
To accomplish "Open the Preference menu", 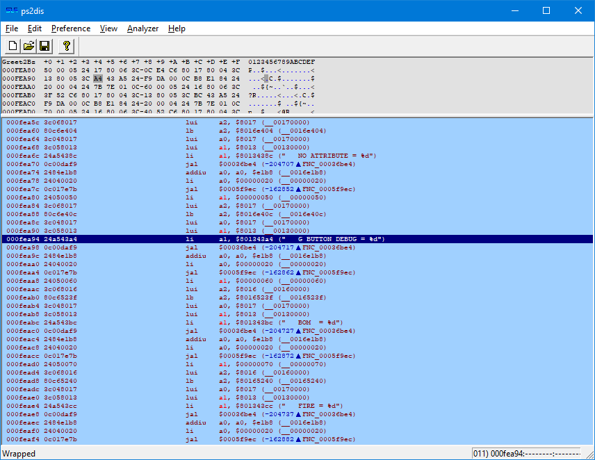I will [71, 28].
